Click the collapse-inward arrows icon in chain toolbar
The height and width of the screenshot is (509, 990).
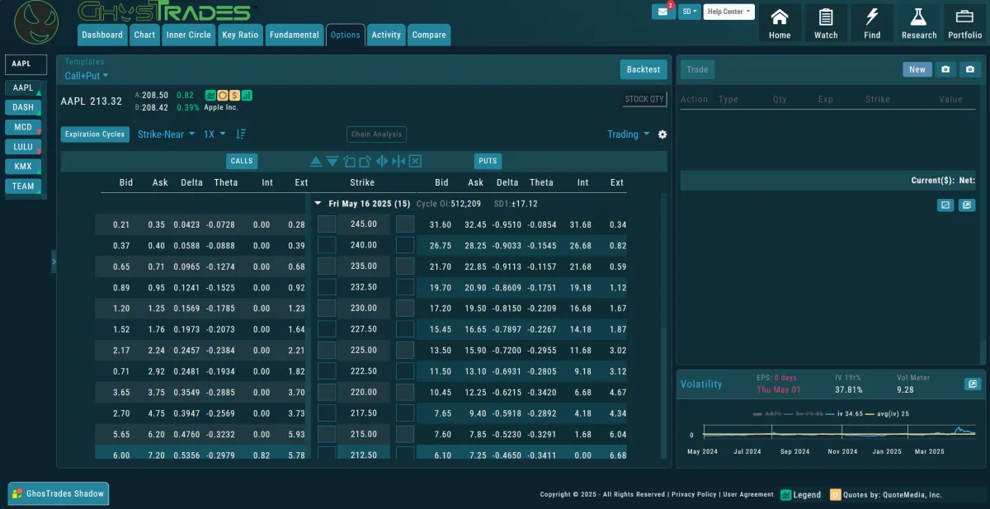pyautogui.click(x=398, y=161)
